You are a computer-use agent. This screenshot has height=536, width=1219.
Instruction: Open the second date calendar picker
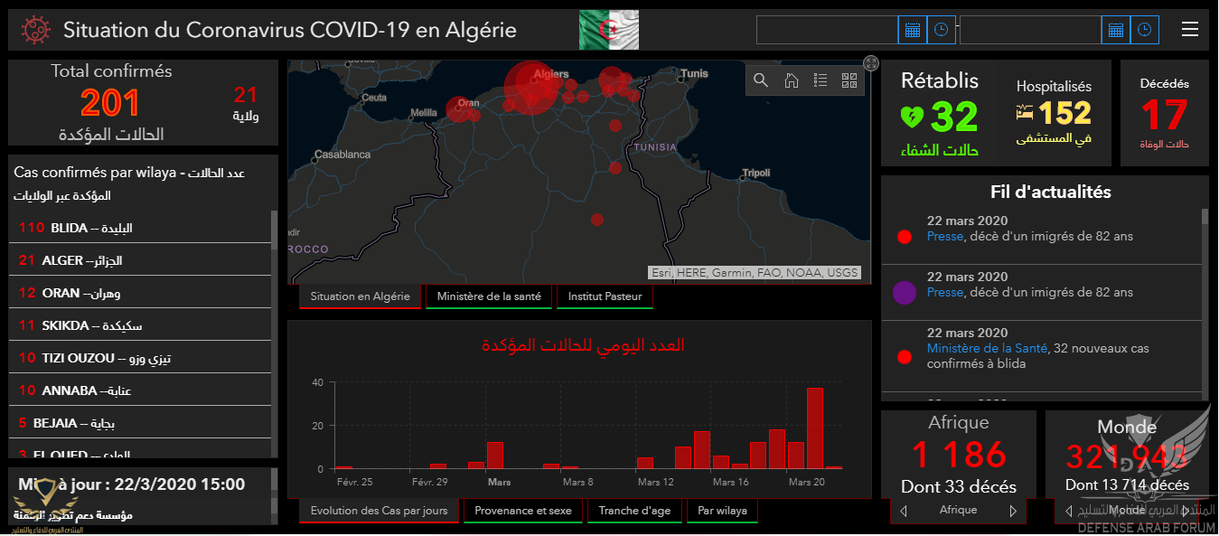[x=1116, y=30]
